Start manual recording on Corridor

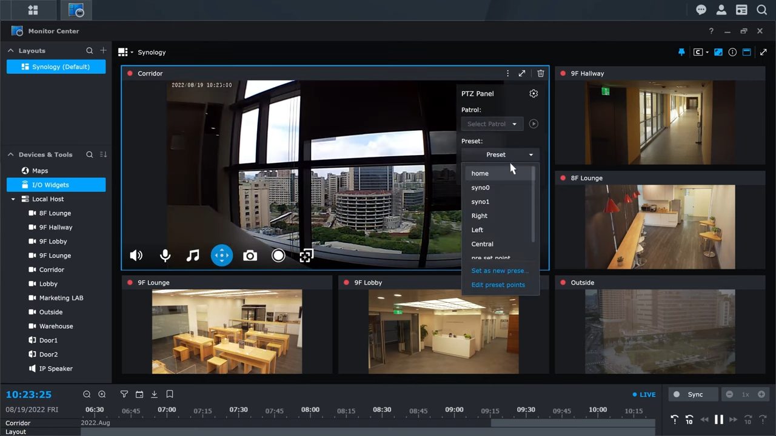point(278,256)
